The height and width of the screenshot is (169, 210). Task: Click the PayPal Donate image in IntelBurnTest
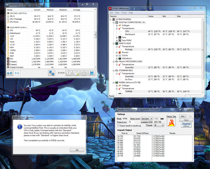[186, 125]
